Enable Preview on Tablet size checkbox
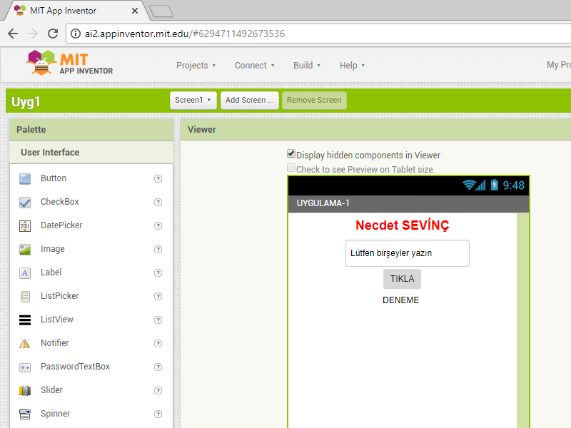Screen dimensions: 571x428 291,168
